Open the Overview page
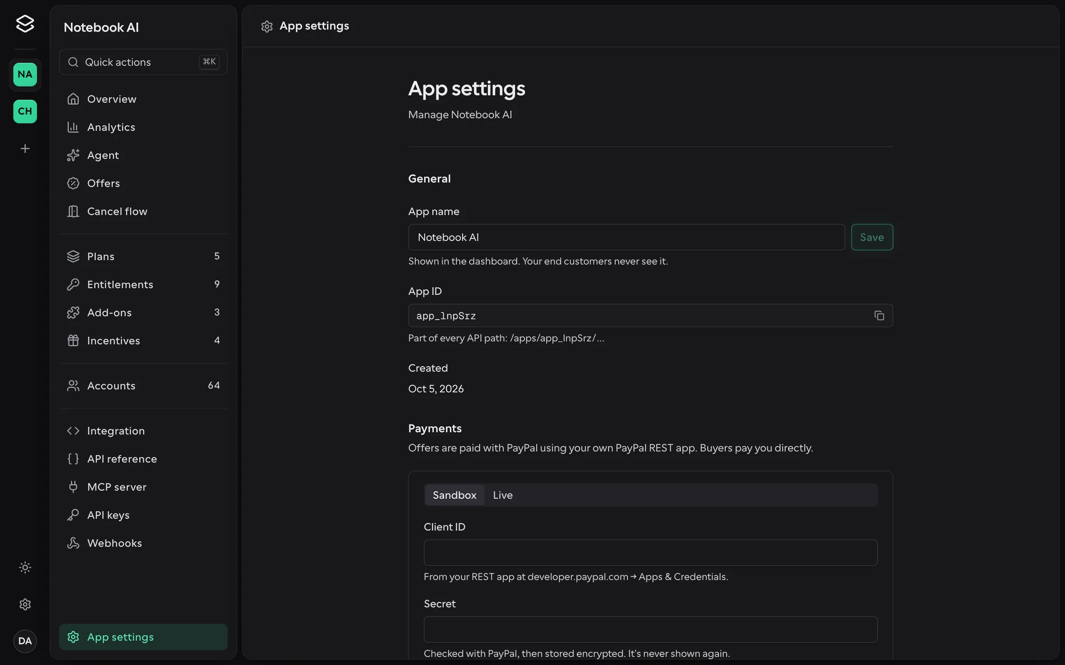The height and width of the screenshot is (665, 1065). point(143,99)
